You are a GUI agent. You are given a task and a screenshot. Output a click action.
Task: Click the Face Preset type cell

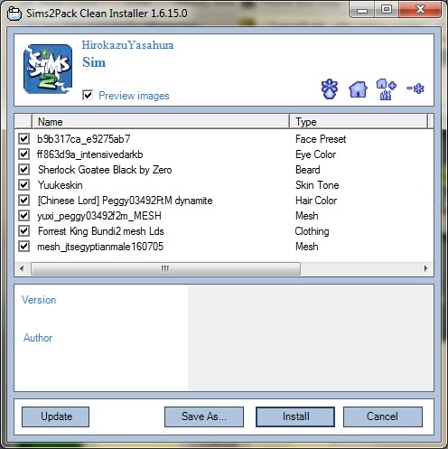[x=321, y=139]
